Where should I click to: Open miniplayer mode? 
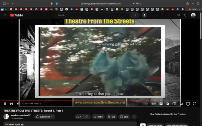pyautogui.click(x=174, y=104)
